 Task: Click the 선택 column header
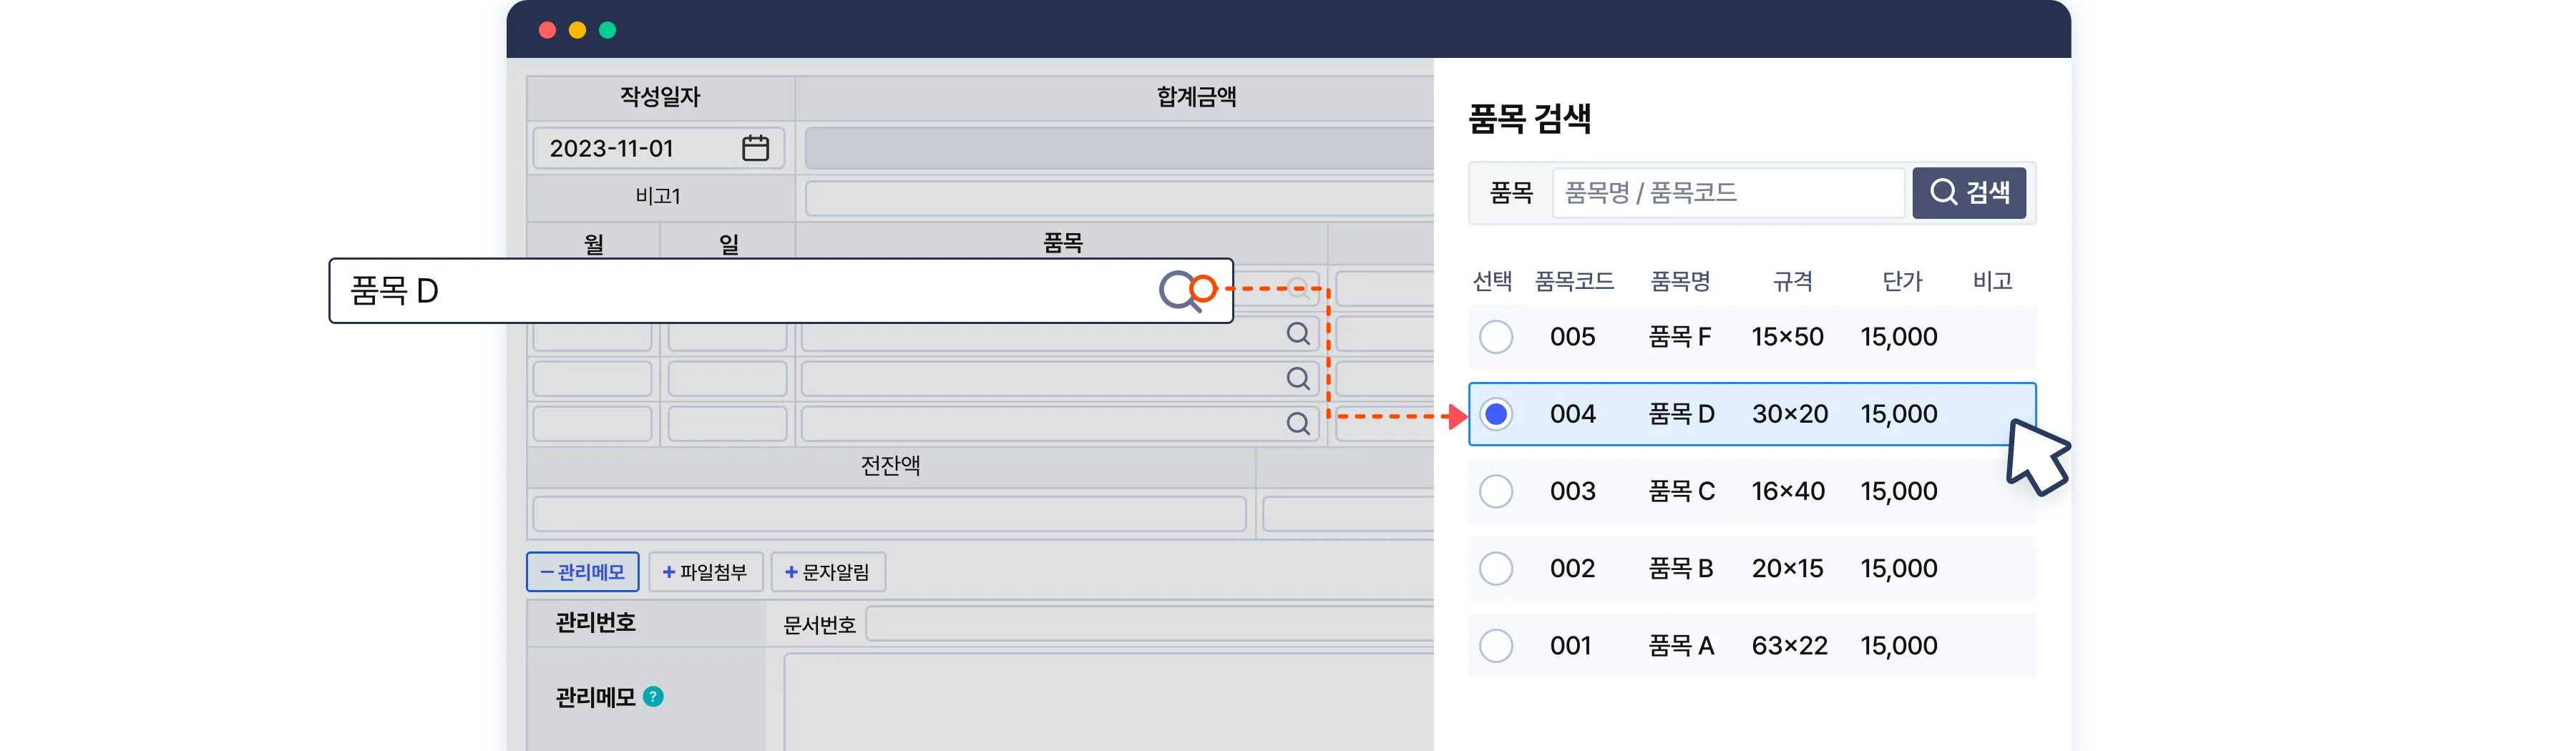click(x=1492, y=282)
